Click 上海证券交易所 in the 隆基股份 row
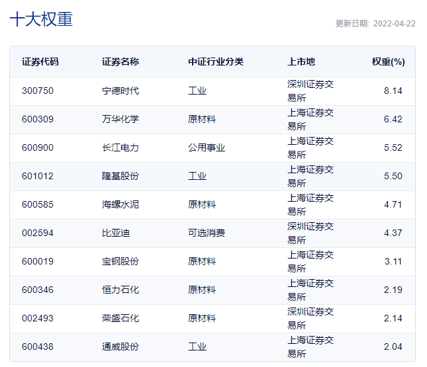The height and width of the screenshot is (367, 427). 310,177
